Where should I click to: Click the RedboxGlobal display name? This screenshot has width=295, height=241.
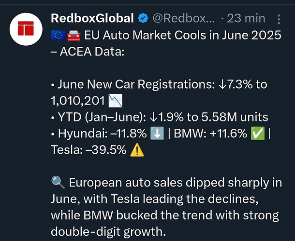coord(92,18)
